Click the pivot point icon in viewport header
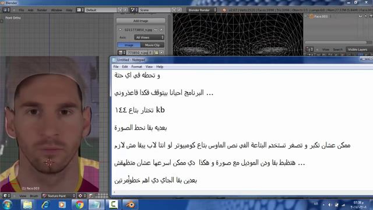 pyautogui.click(x=91, y=196)
